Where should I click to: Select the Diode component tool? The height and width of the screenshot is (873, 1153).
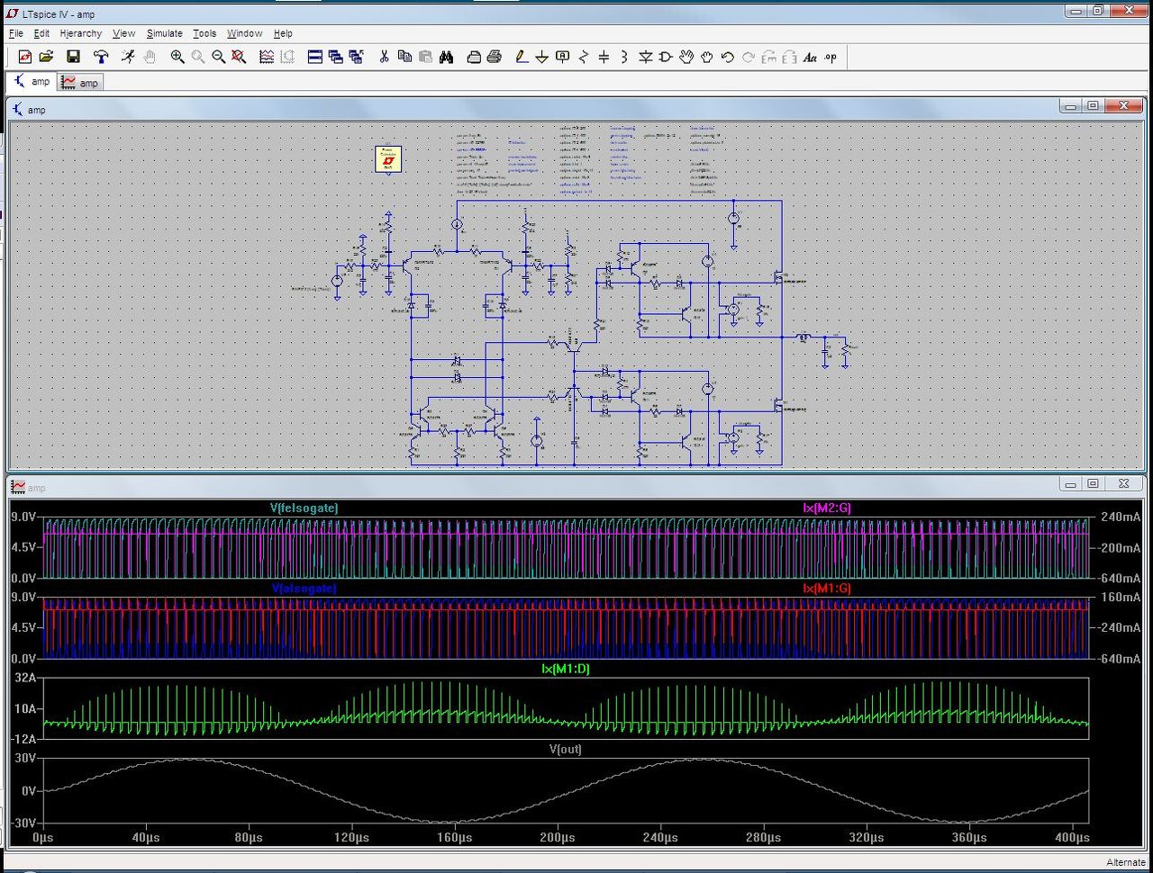tap(645, 57)
